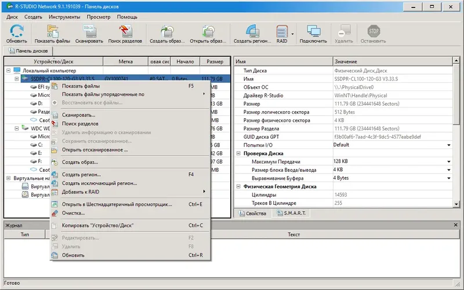Click the Текст column header in the journal
The height and width of the screenshot is (290, 464).
pos(293,234)
